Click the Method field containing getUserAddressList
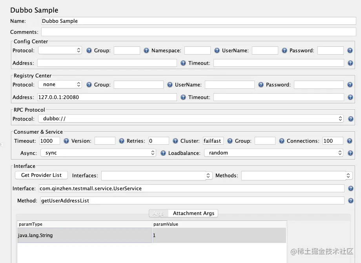 pyautogui.click(x=192, y=201)
